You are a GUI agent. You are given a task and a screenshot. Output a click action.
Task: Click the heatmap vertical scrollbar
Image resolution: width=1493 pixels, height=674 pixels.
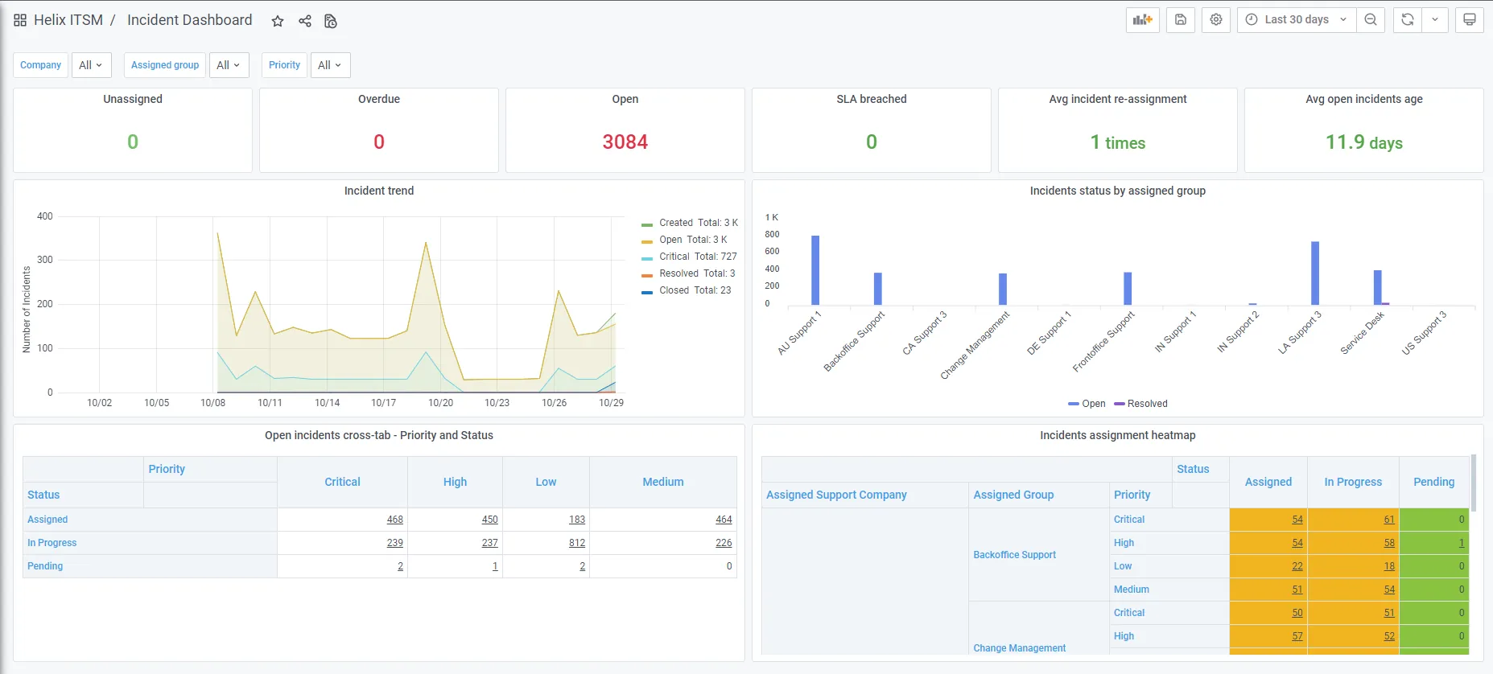1474,483
